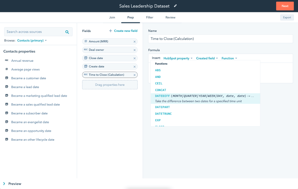Image resolution: width=298 pixels, height=189 pixels.
Task: Click the Drag properties here drop zone
Action: click(x=110, y=85)
